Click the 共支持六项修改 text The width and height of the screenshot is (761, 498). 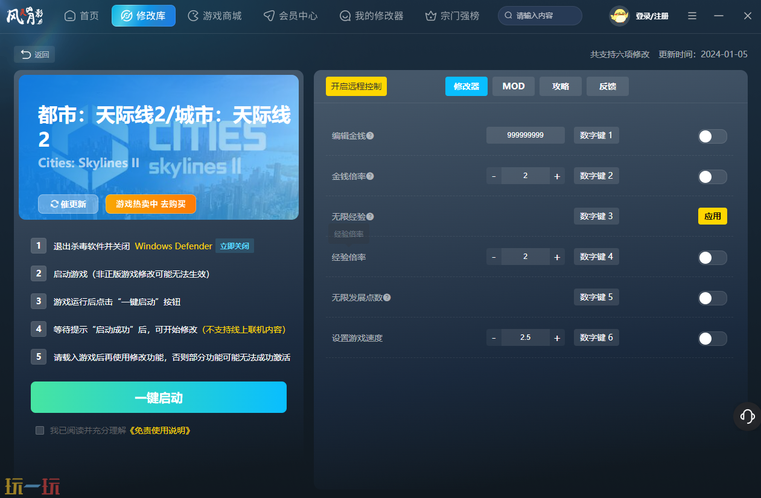620,54
